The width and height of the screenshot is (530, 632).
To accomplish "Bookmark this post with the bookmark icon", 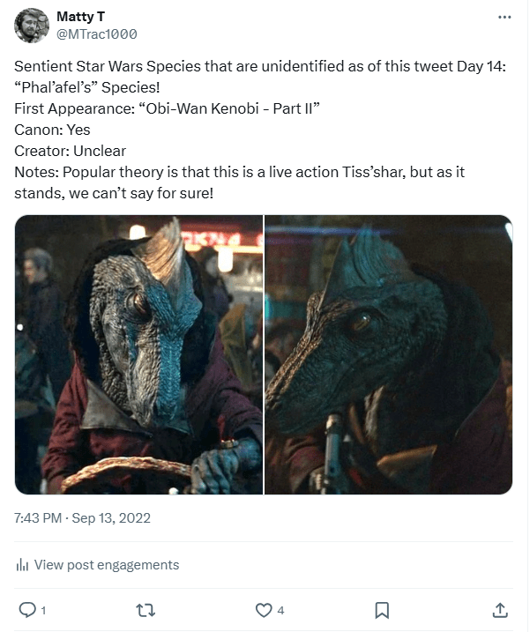I will 382,609.
